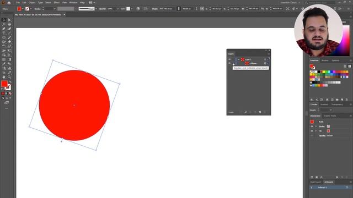The height and width of the screenshot is (198, 353).
Task: Switch Swatches panel to list view
Action: pos(345,66)
